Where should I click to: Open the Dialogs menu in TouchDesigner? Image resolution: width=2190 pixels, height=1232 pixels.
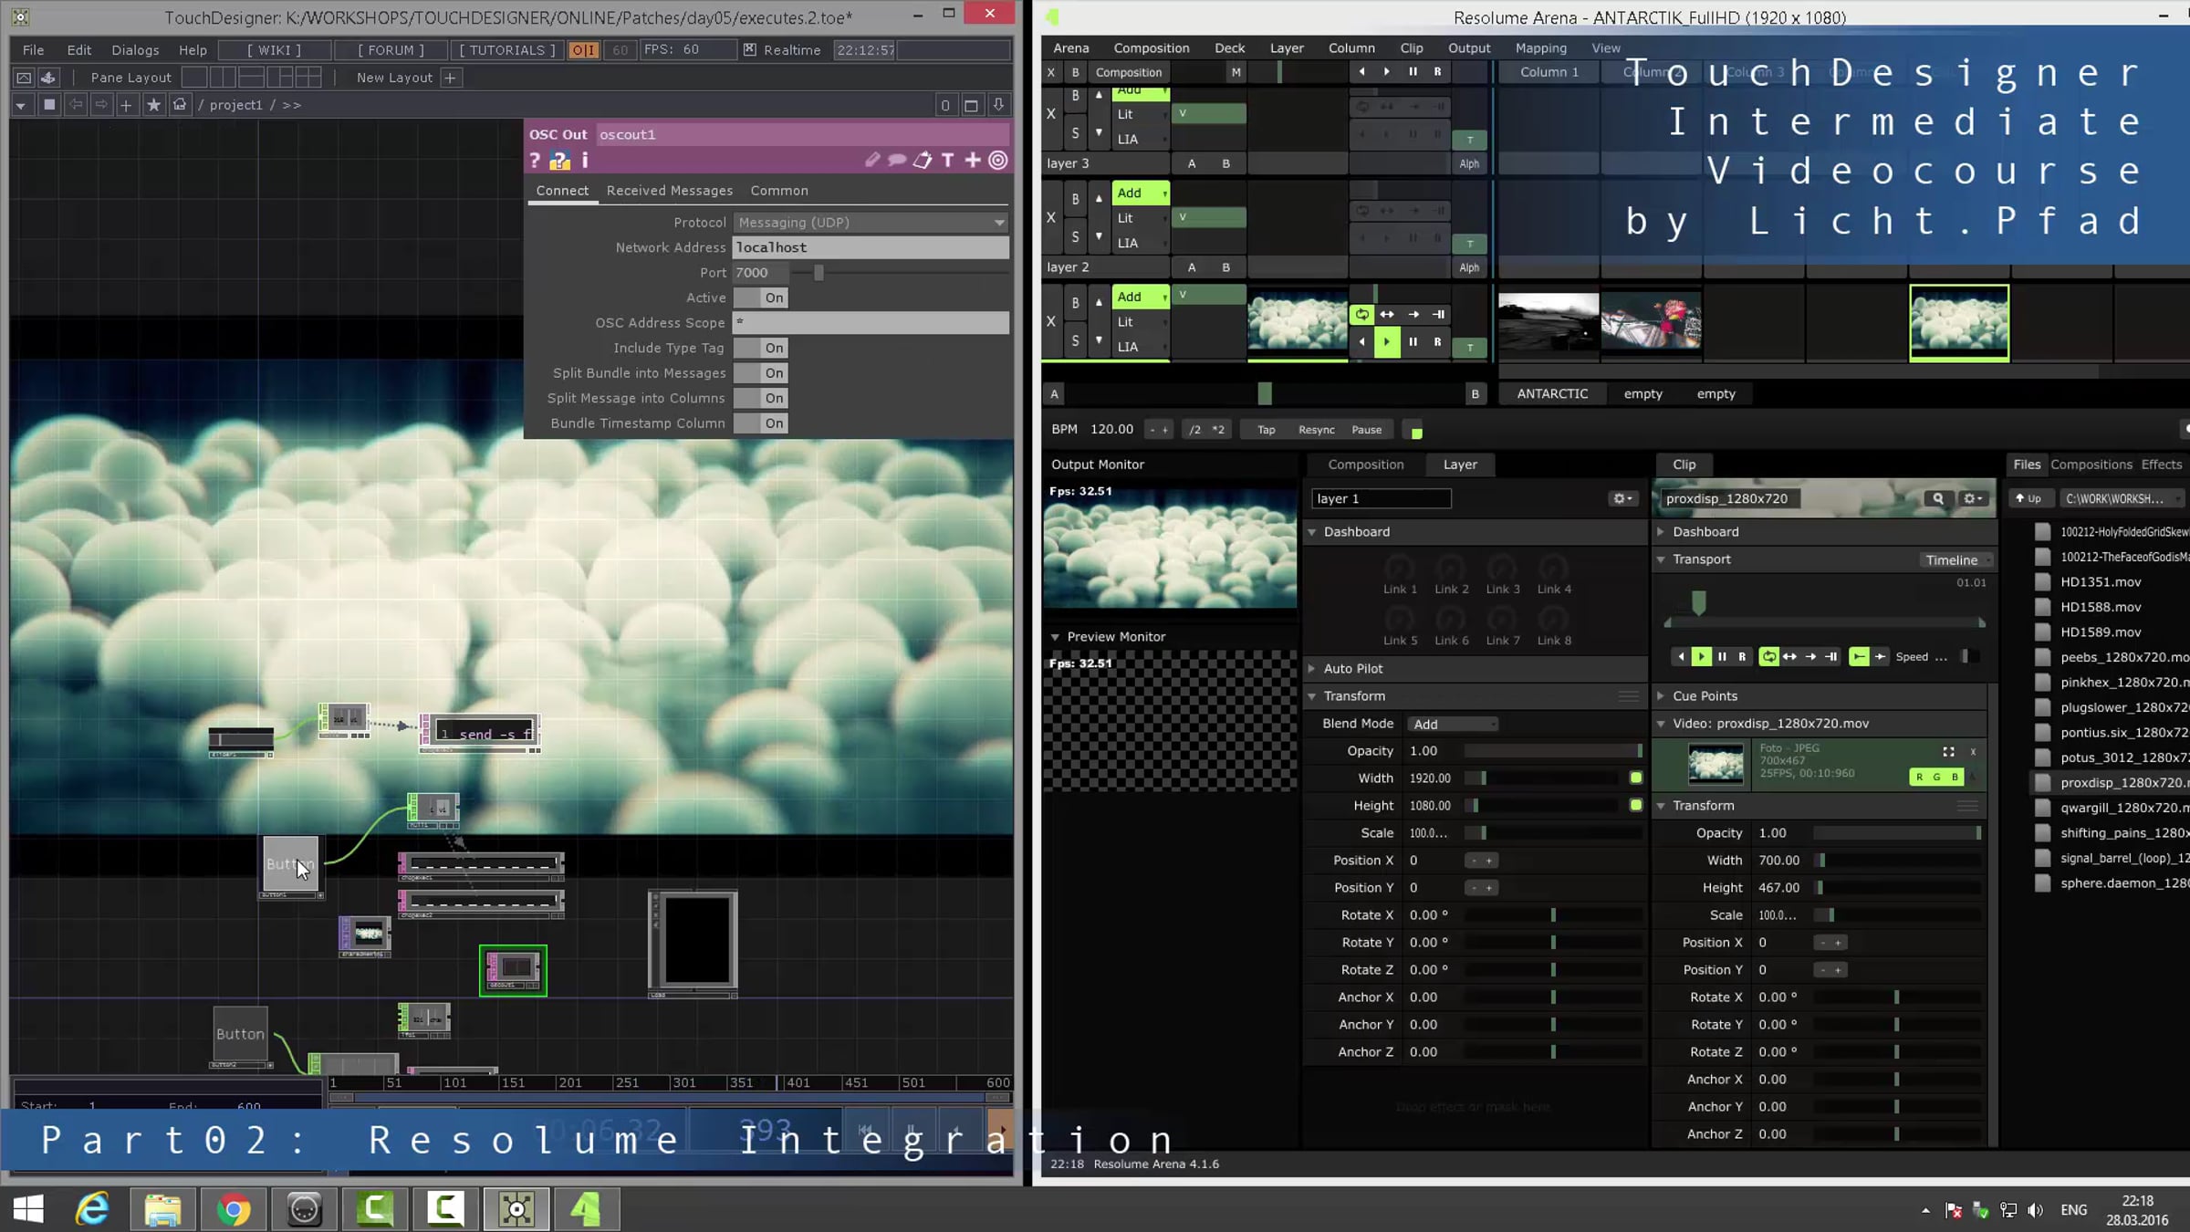coord(135,50)
